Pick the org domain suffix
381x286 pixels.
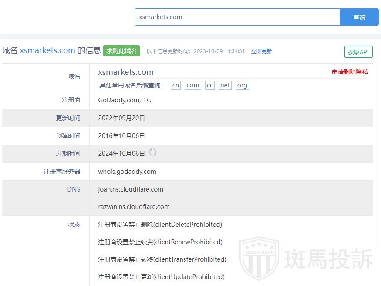(242, 85)
